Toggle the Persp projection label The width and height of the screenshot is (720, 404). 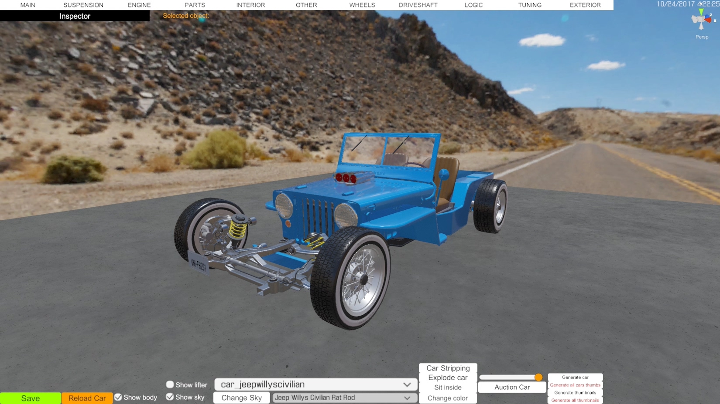coord(702,37)
